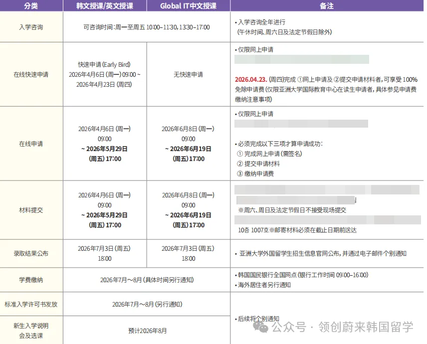Select the 韩文授课/英文授课 column header
The width and height of the screenshot is (427, 344).
(105, 5)
